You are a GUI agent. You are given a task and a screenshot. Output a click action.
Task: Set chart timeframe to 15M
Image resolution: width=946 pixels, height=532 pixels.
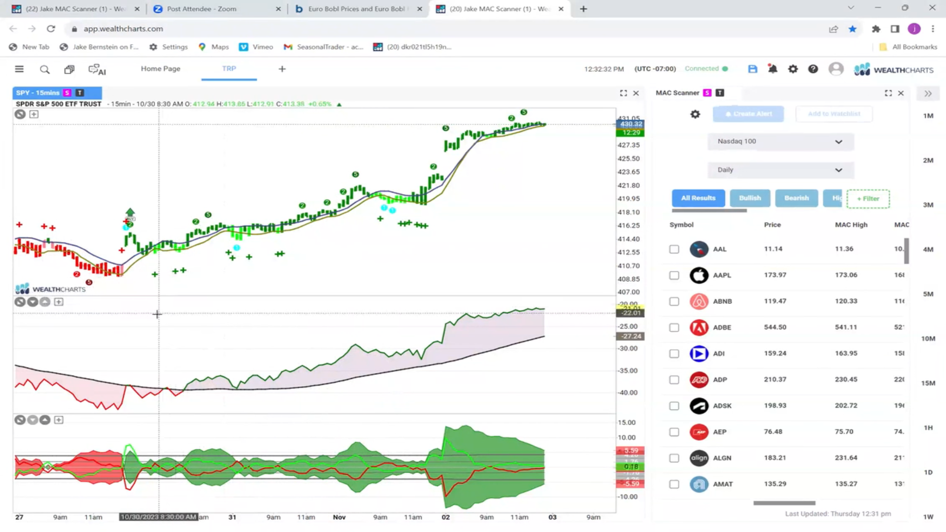coord(928,383)
